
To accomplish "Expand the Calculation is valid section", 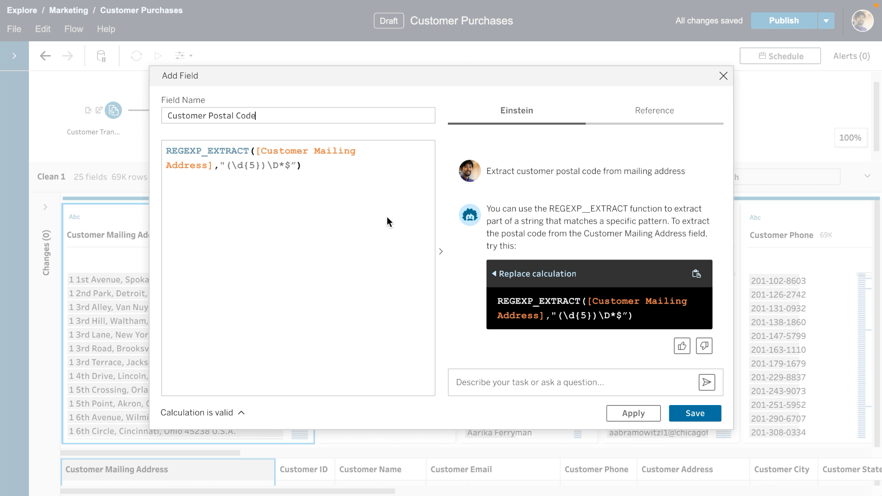I will (241, 412).
